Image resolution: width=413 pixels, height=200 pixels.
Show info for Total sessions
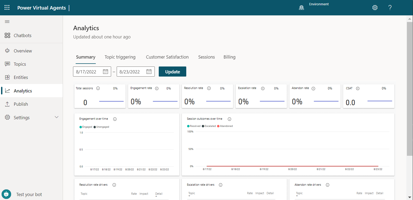(98, 88)
